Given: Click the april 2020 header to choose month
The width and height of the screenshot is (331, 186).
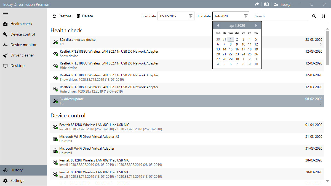Looking at the screenshot, I should (x=237, y=25).
